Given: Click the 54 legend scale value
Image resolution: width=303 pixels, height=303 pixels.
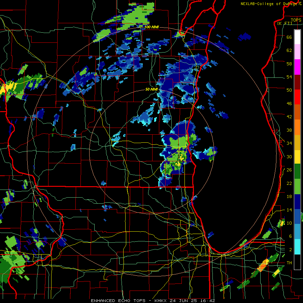Looking at the screenshot, I should pyautogui.click(x=289, y=77).
